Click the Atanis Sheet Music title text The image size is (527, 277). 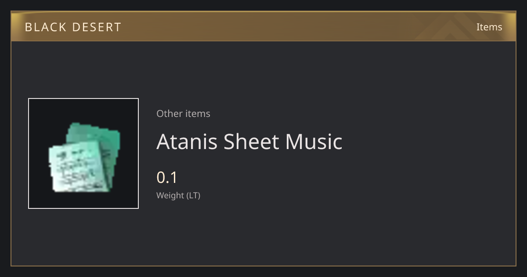pyautogui.click(x=249, y=142)
